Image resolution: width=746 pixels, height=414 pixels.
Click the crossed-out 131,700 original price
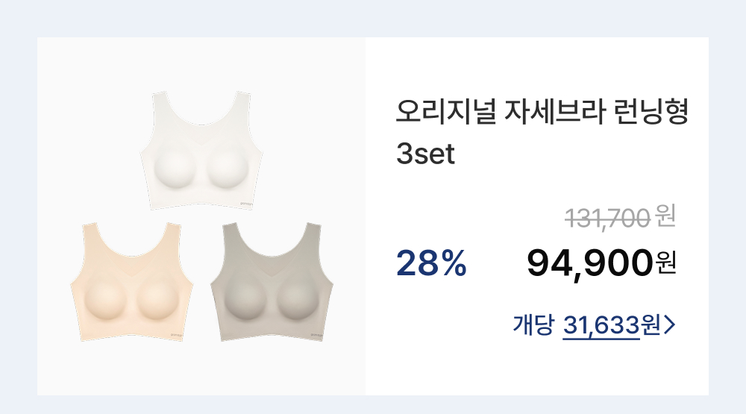click(x=607, y=218)
